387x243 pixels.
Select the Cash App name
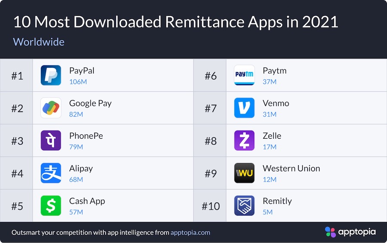click(x=87, y=201)
